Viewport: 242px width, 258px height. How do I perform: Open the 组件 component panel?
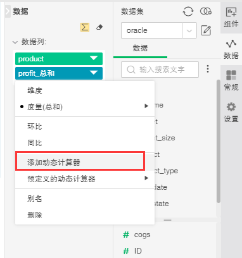tap(231, 17)
